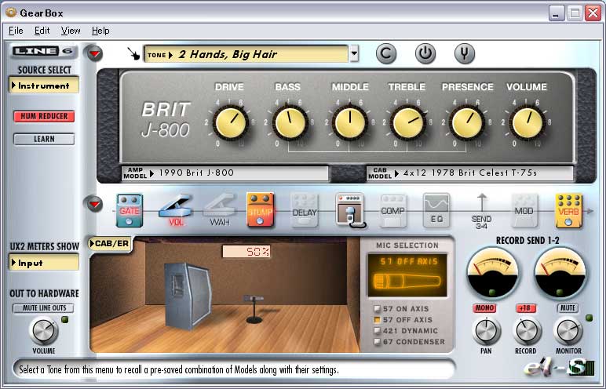The image size is (606, 389).
Task: Click the Gate pedal icon
Action: (130, 209)
